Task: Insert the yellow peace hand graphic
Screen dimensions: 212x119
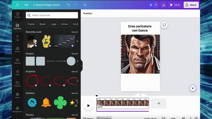Action: pyautogui.click(x=46, y=41)
